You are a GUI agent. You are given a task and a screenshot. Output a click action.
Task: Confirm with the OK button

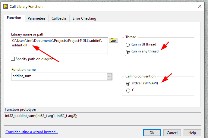pyautogui.click(x=152, y=133)
